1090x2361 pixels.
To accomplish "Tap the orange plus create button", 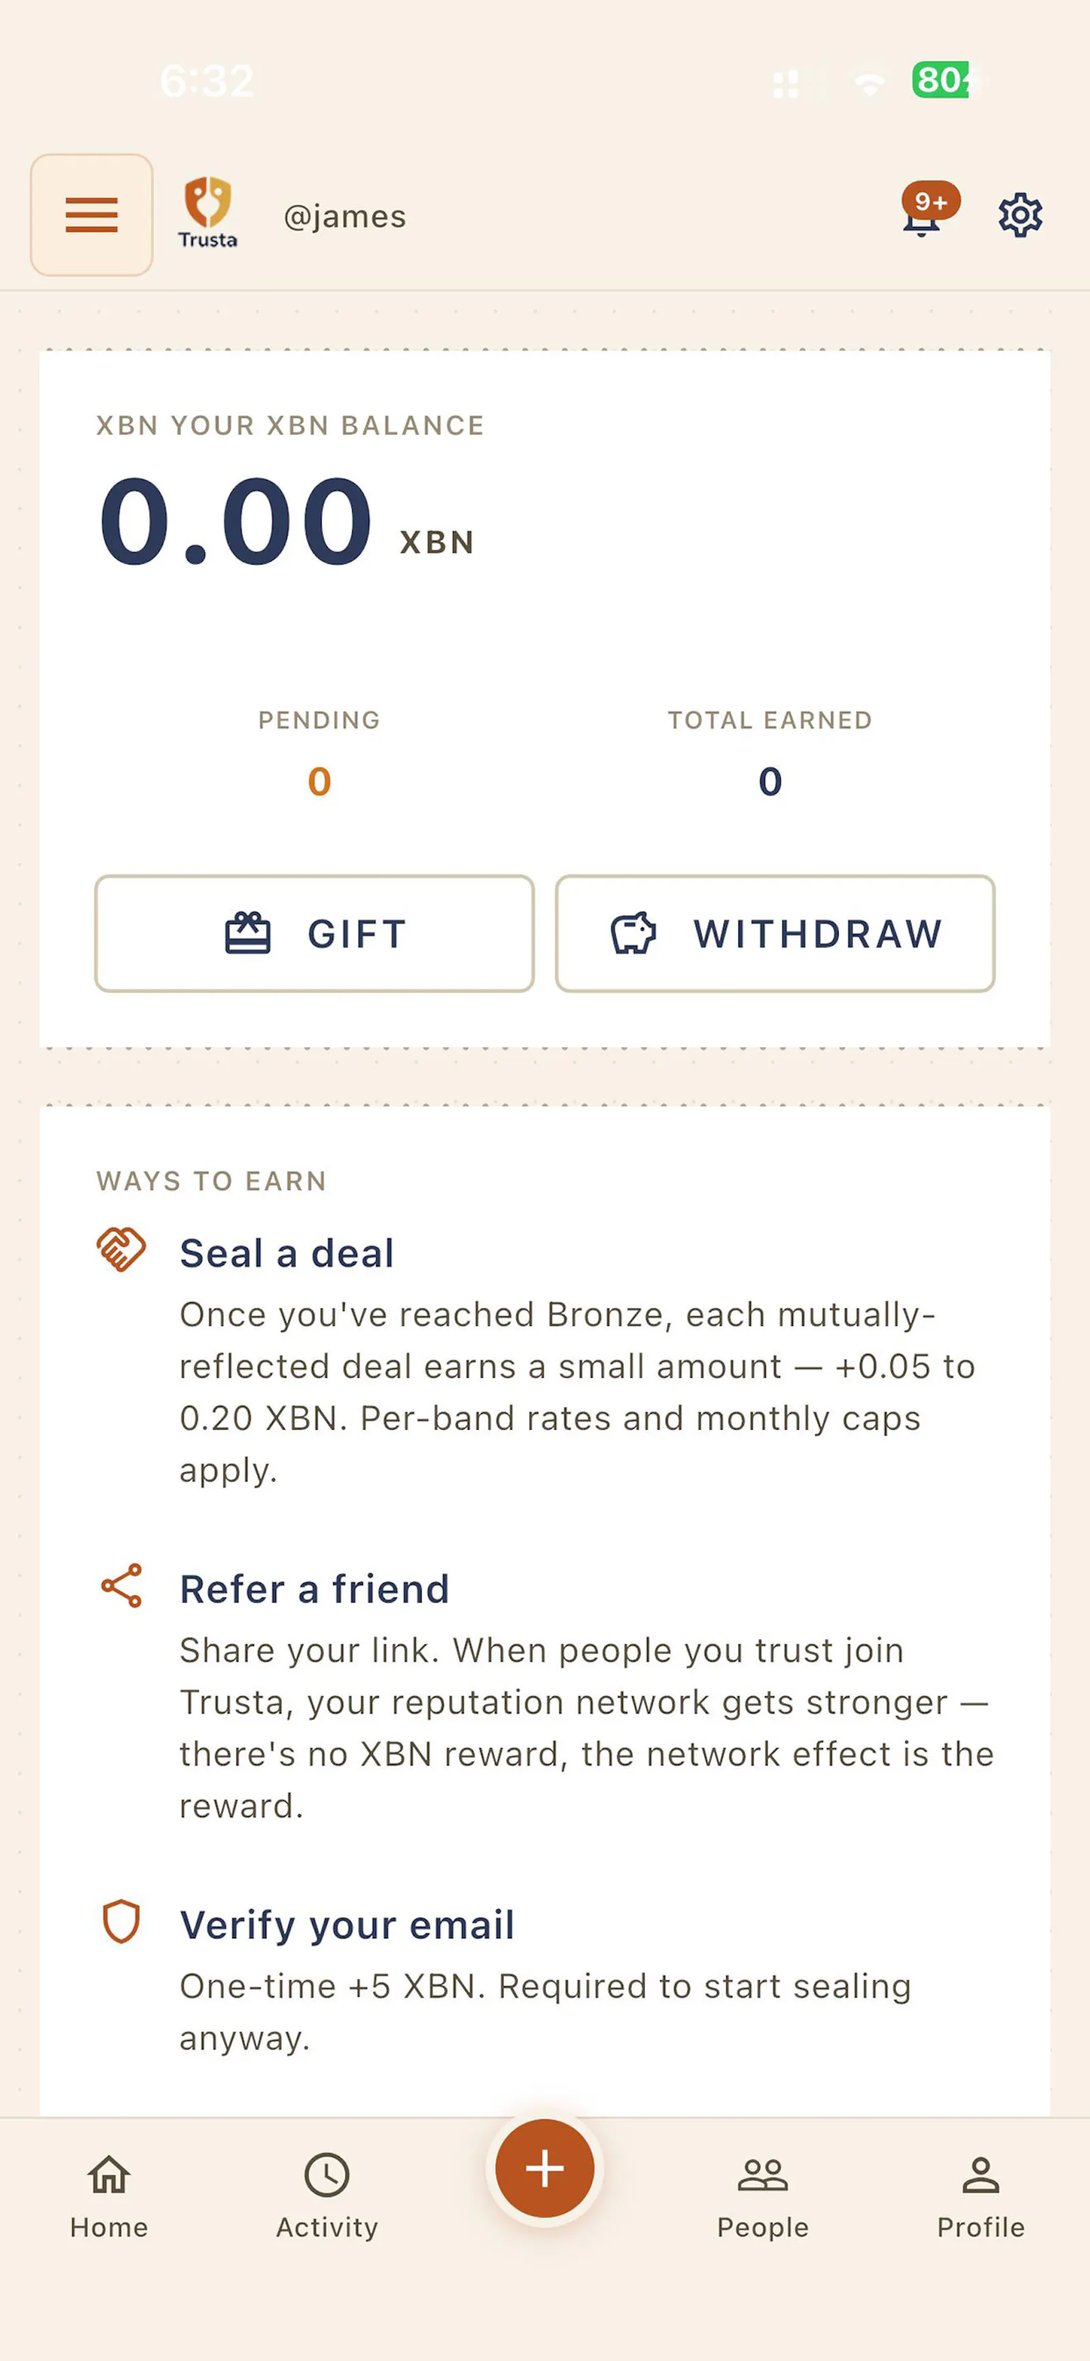I will pos(545,2169).
